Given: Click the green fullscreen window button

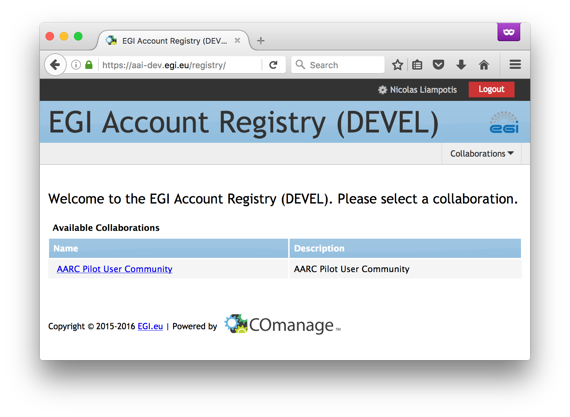Looking at the screenshot, I should (x=78, y=36).
